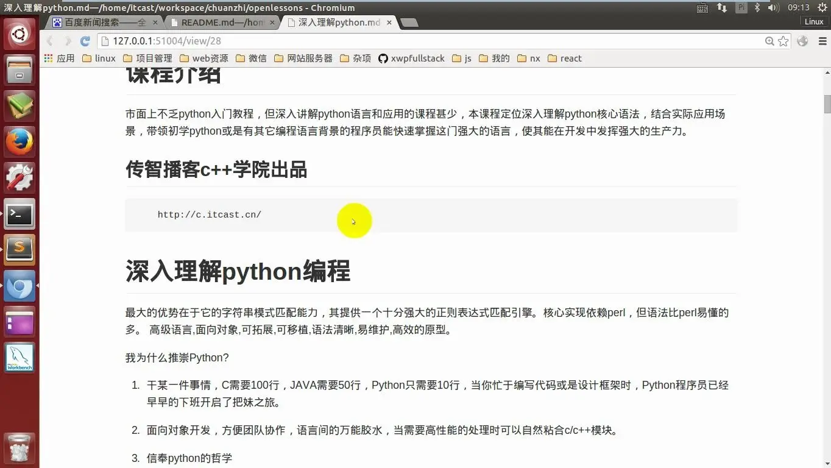Click the browser back arrow
Image resolution: width=831 pixels, height=468 pixels.
coord(50,41)
